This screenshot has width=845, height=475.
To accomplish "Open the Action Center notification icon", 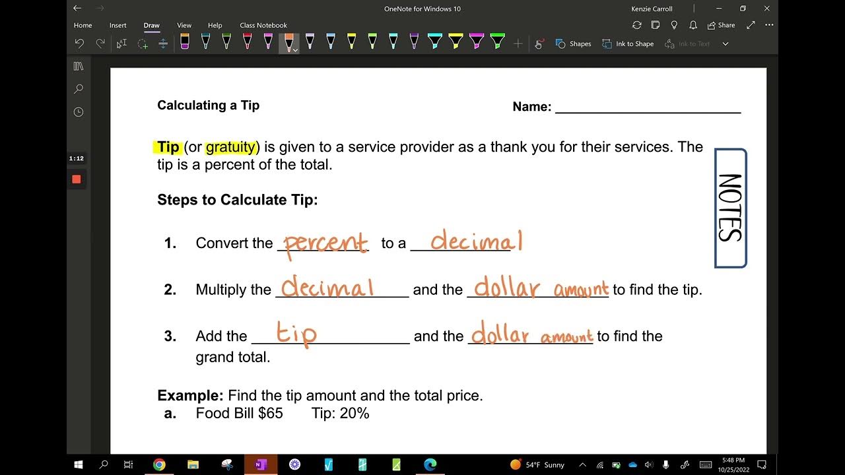I will click(x=762, y=464).
